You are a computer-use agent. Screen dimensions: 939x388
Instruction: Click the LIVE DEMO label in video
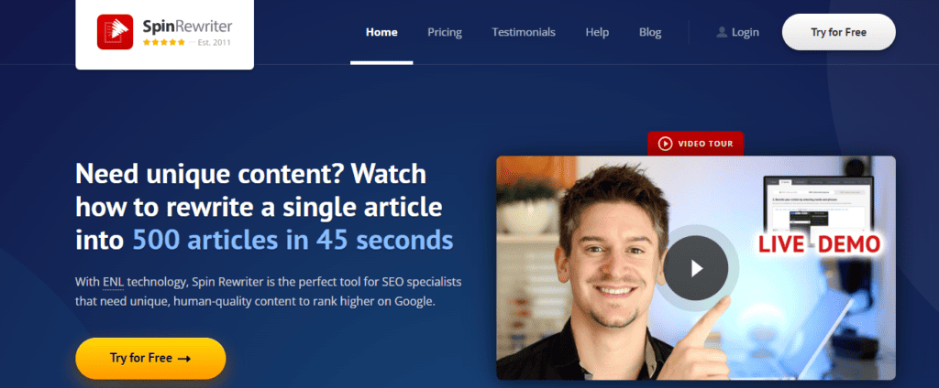pos(819,243)
